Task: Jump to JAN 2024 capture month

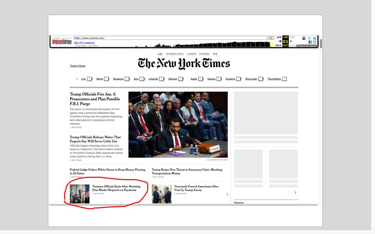Action: pyautogui.click(x=279, y=37)
